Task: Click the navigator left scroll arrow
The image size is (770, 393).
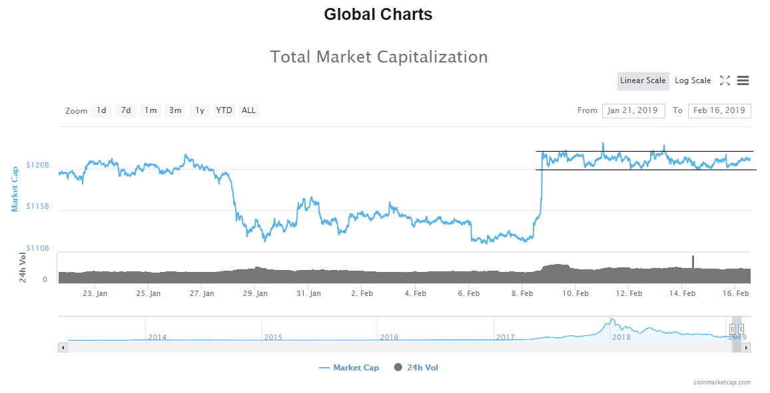Action: point(63,347)
